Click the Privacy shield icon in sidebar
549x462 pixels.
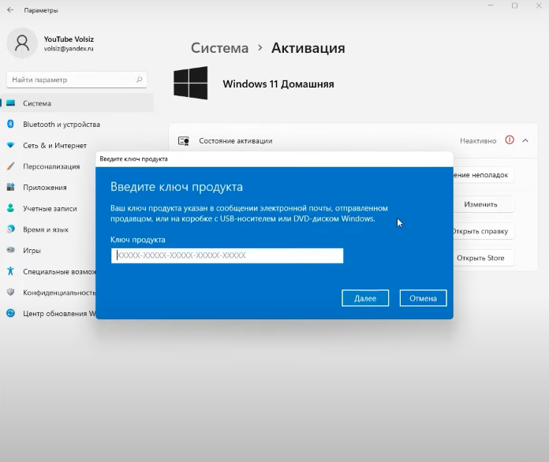pyautogui.click(x=10, y=292)
